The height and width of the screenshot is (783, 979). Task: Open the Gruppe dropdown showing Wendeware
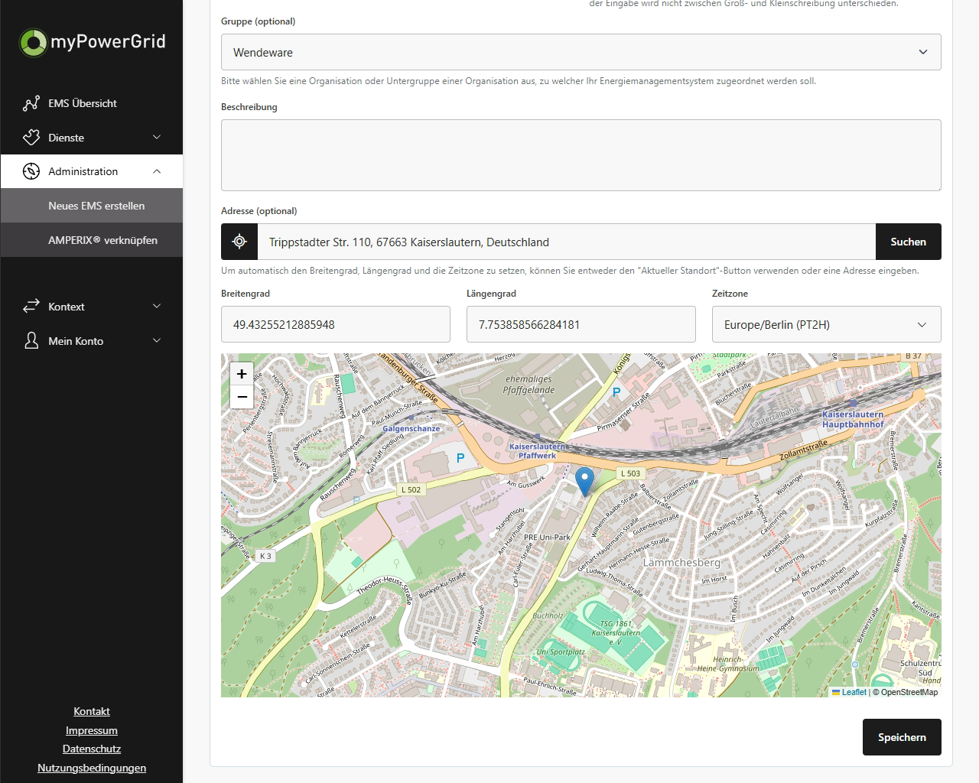[581, 52]
